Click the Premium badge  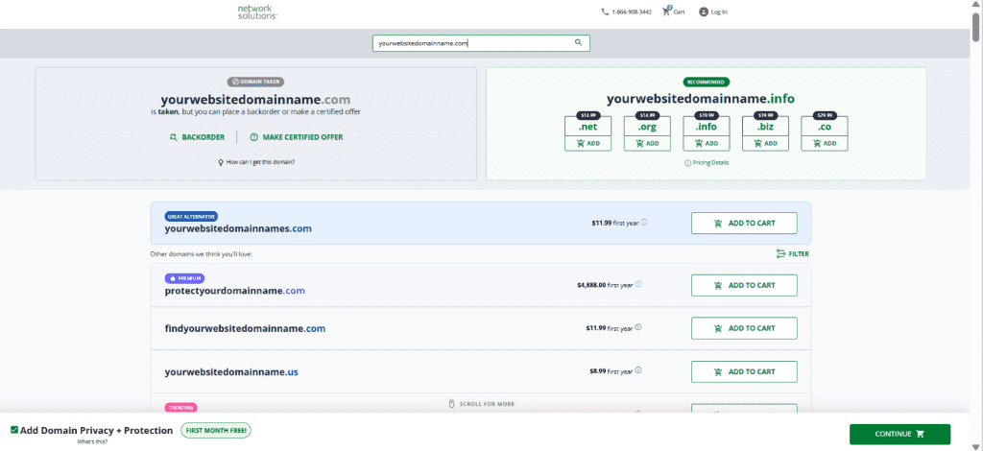[x=184, y=278]
